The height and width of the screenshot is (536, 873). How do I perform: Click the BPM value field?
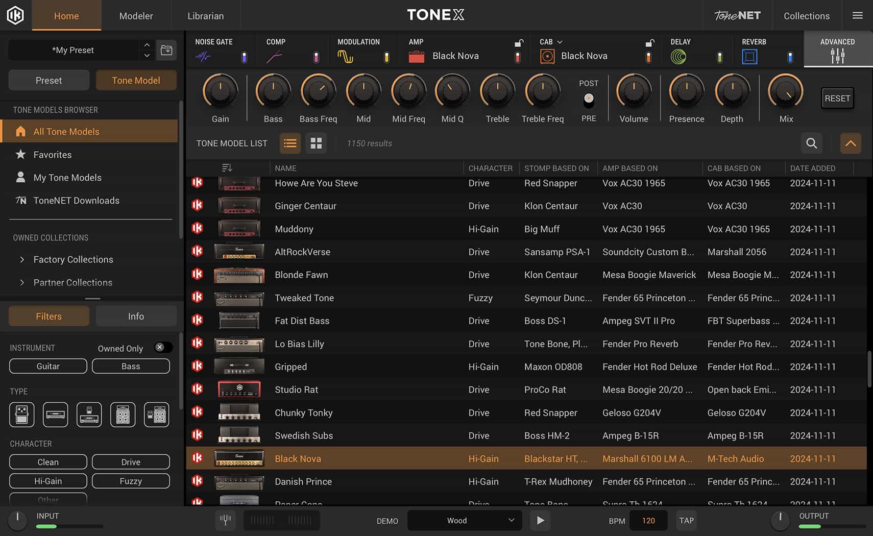[648, 520]
